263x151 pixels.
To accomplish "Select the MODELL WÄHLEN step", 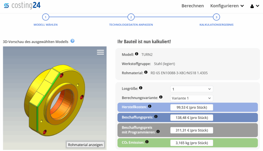I will (45, 17).
